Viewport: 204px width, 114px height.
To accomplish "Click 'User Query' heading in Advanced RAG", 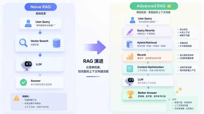I will [145, 19].
